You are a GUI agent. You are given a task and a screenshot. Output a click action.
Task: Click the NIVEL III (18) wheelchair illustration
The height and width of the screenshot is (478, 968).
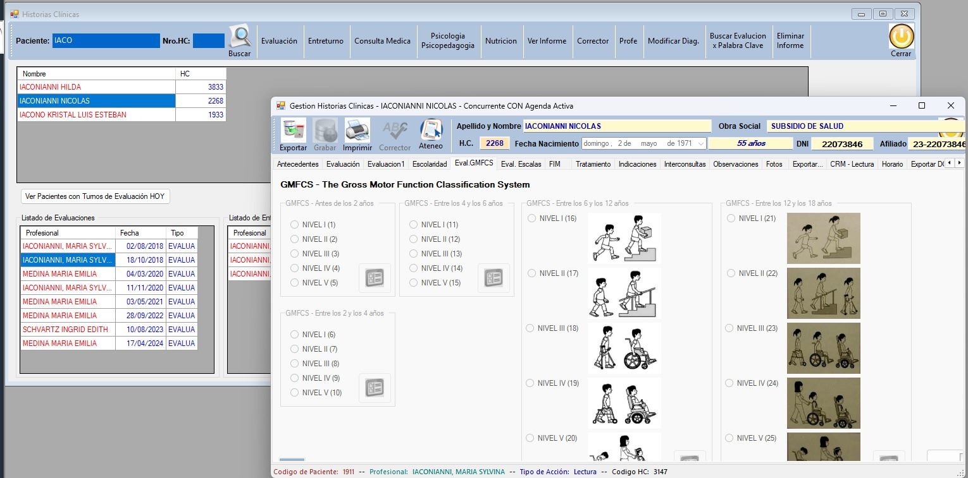pyautogui.click(x=624, y=348)
